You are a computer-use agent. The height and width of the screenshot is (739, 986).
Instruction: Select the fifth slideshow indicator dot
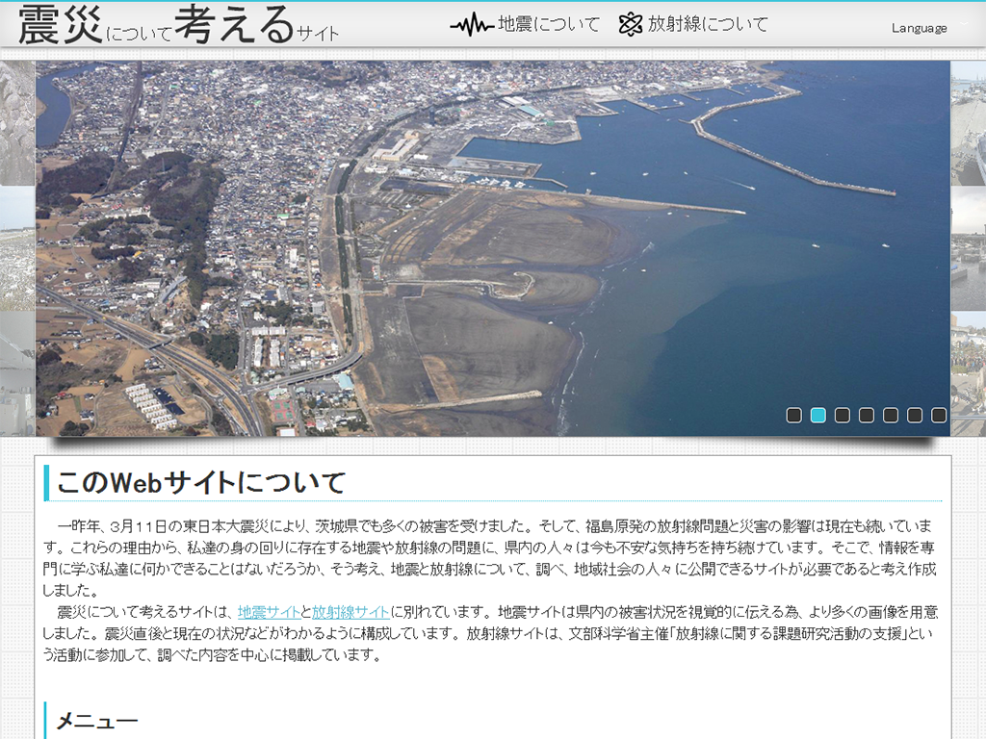click(891, 415)
